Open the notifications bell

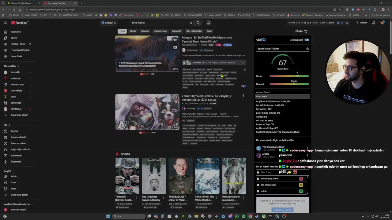coord(374,23)
